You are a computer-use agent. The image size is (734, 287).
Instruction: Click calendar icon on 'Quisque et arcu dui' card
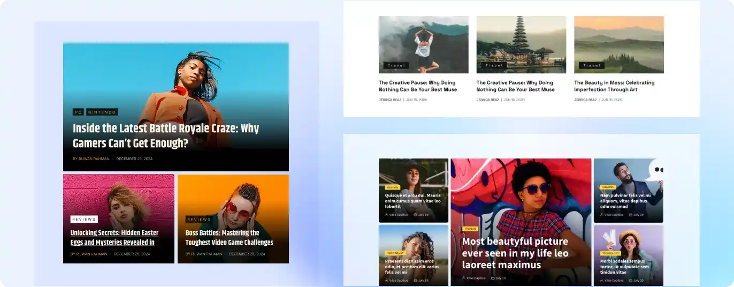[416, 215]
